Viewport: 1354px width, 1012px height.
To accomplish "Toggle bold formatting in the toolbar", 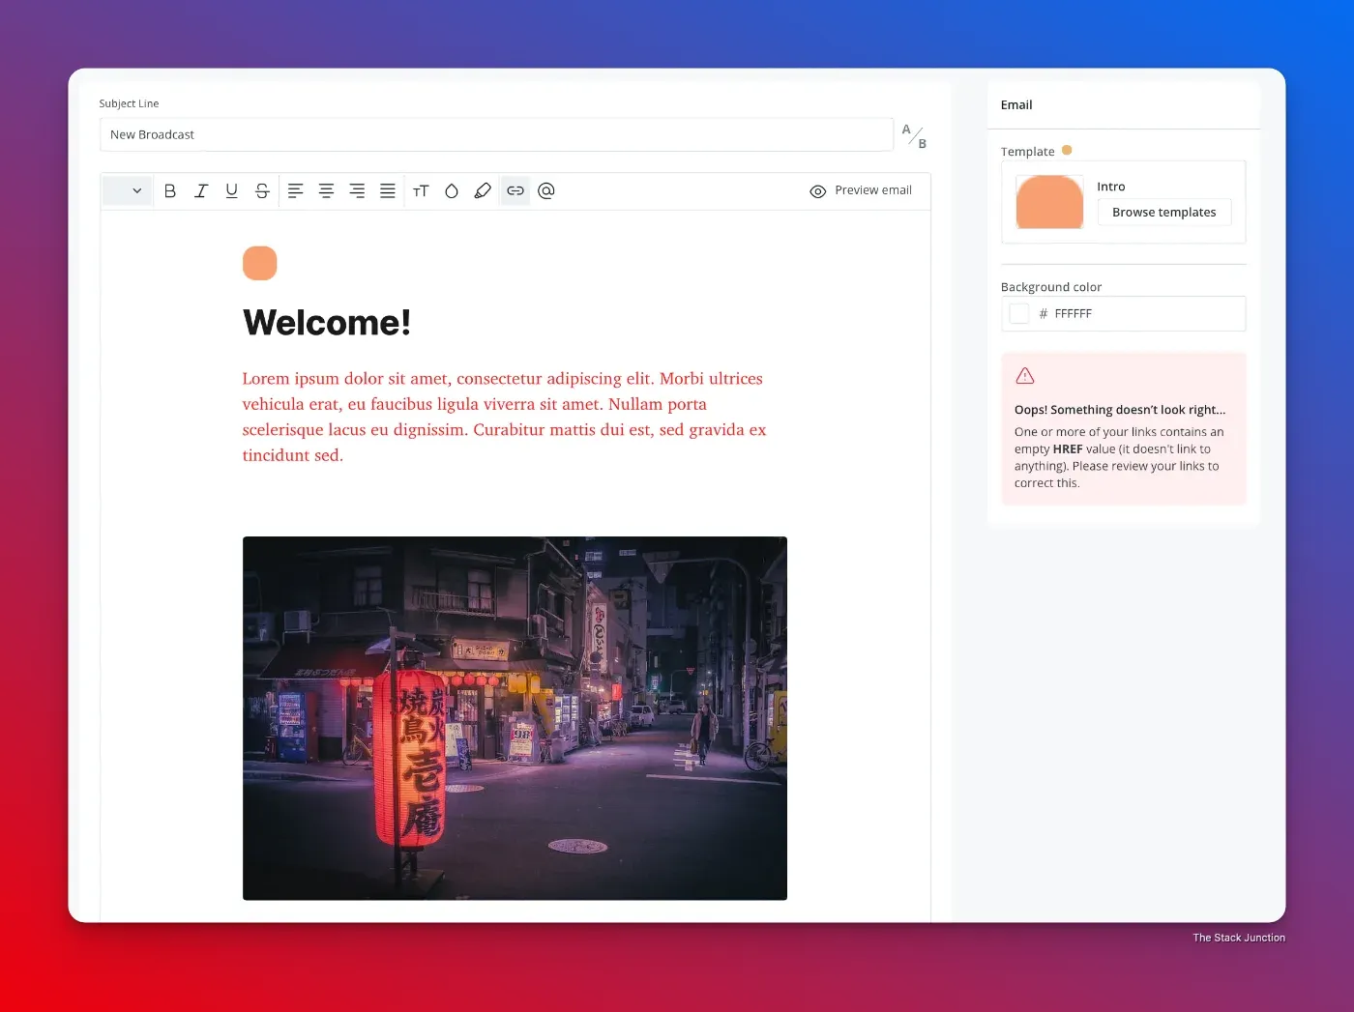I will (x=170, y=190).
